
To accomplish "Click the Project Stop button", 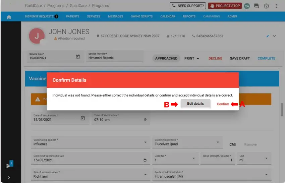I will coord(225,6).
